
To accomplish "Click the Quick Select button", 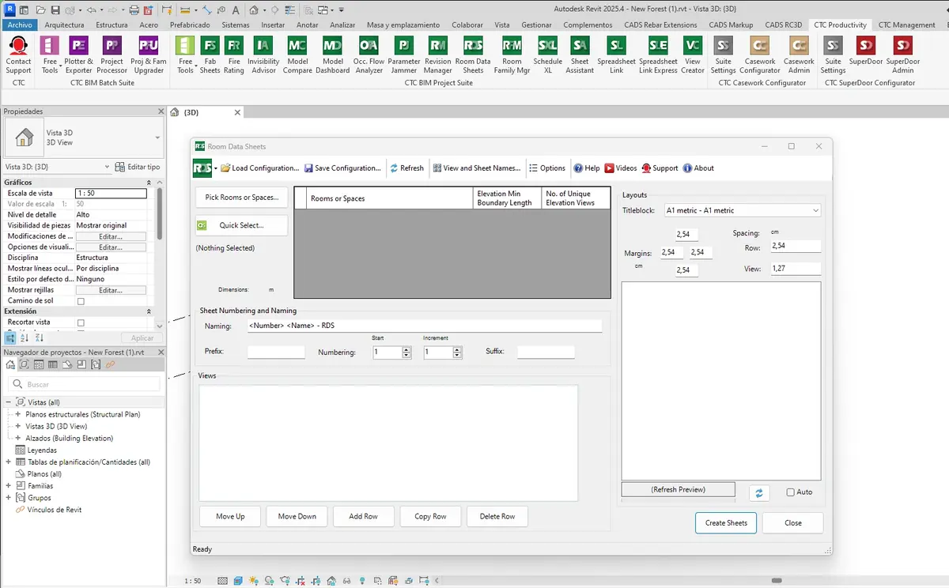I will coord(241,225).
